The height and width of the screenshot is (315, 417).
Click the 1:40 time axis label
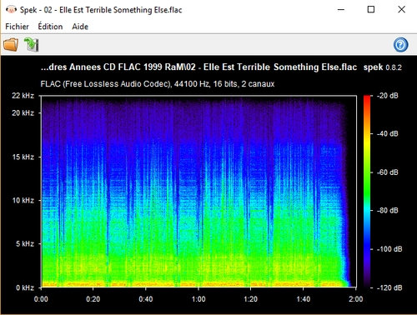click(303, 299)
